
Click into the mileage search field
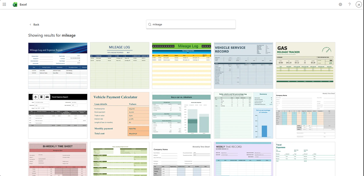point(191,24)
